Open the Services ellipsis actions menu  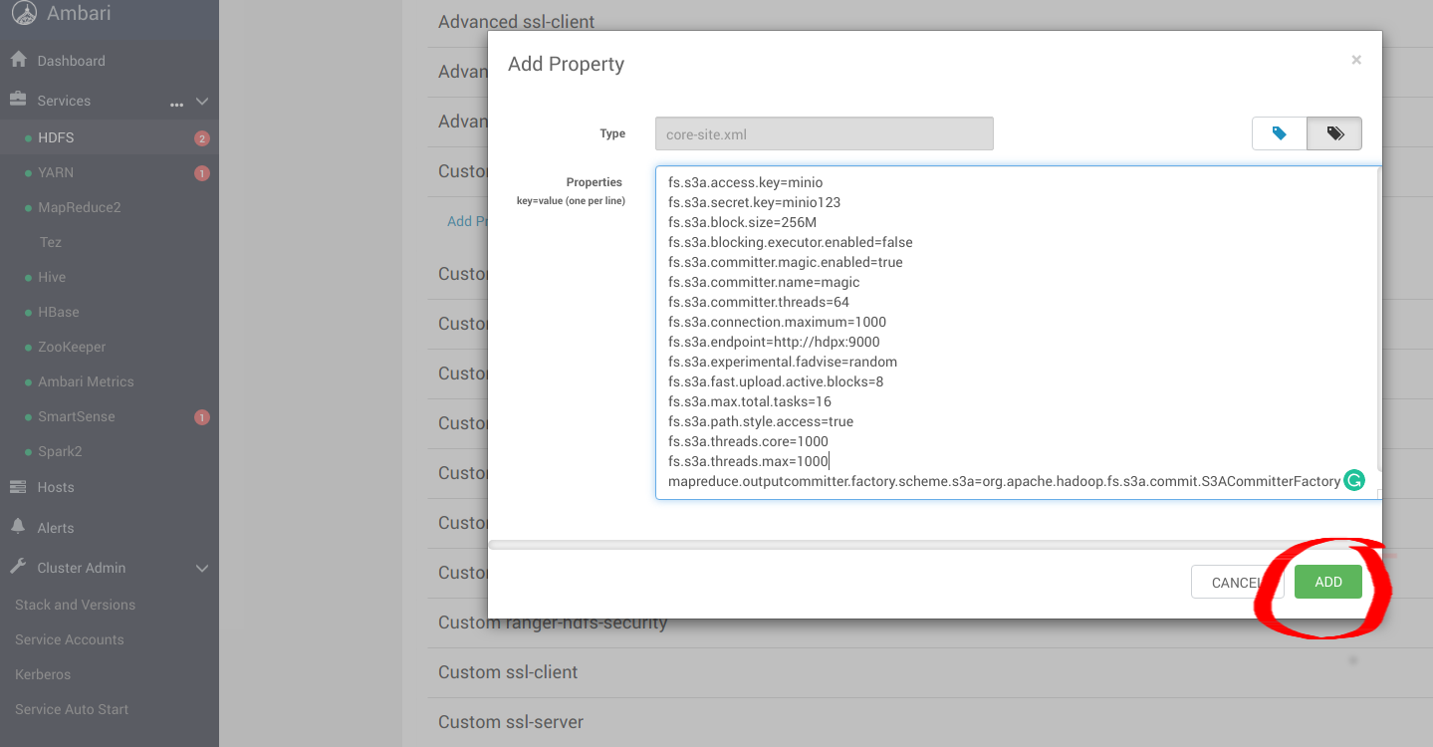(177, 102)
